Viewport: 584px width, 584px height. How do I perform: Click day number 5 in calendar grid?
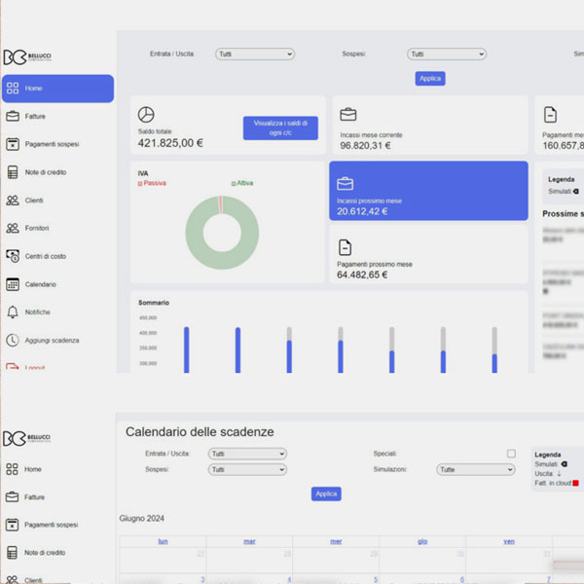376,579
